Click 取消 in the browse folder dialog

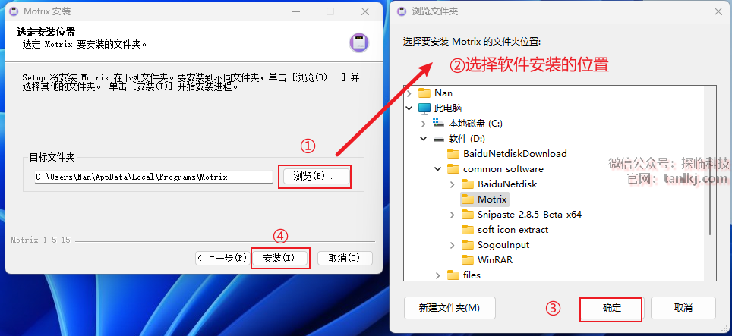tap(683, 308)
